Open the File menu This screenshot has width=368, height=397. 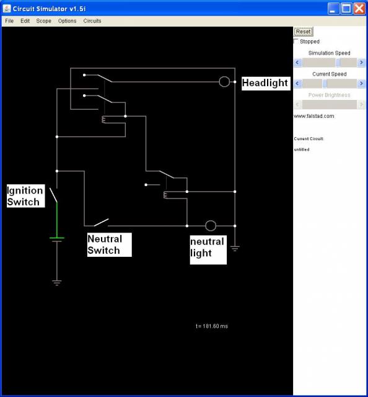pyautogui.click(x=9, y=21)
